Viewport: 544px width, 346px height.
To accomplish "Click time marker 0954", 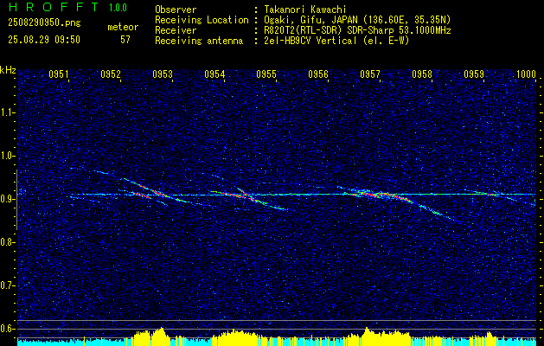I will click(214, 74).
